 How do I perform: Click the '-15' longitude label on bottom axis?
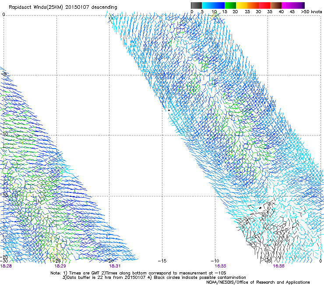[162, 261]
